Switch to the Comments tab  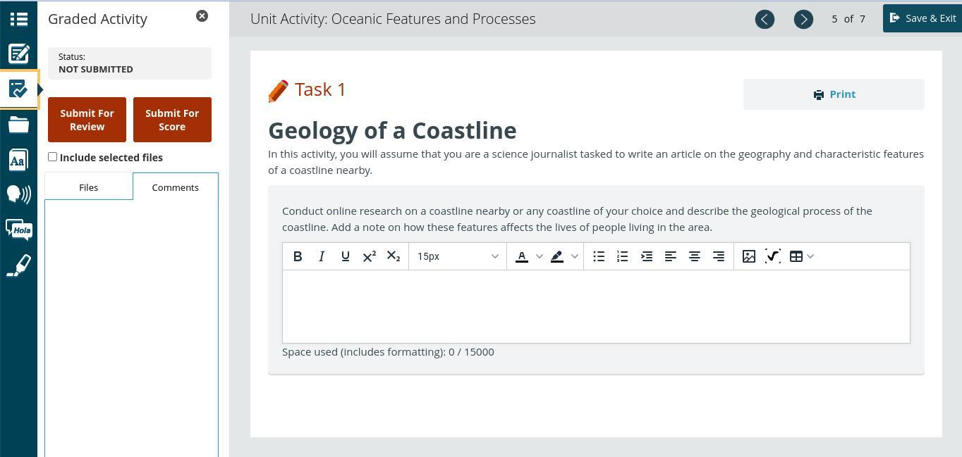coord(175,187)
